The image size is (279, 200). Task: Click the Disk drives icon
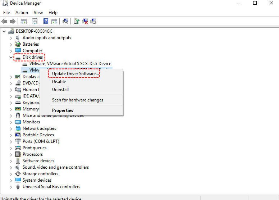point(18,58)
